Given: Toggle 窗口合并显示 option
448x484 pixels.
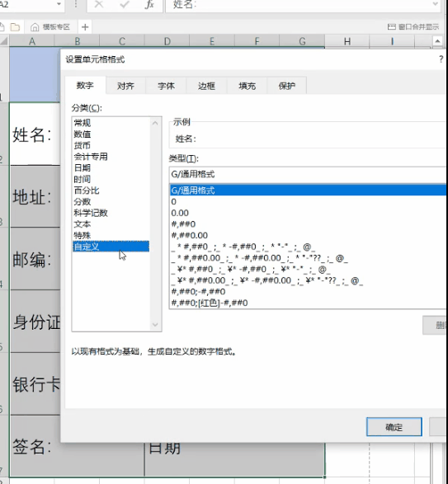Looking at the screenshot, I should point(413,27).
